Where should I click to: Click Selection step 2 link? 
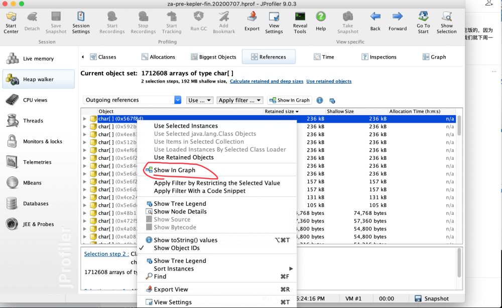(106, 254)
